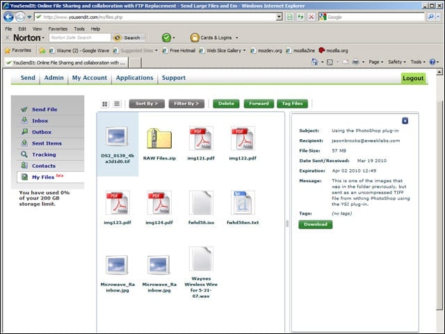Select the fwhd56.iso file icon

[201, 202]
